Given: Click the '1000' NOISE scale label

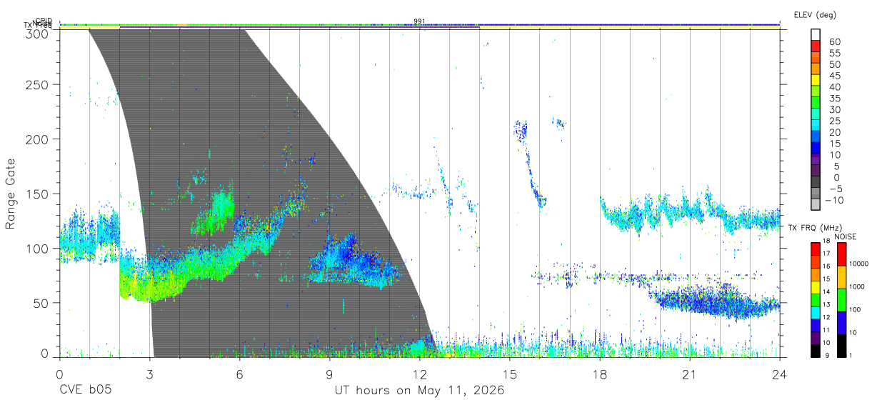Looking at the screenshot, I should tap(858, 287).
